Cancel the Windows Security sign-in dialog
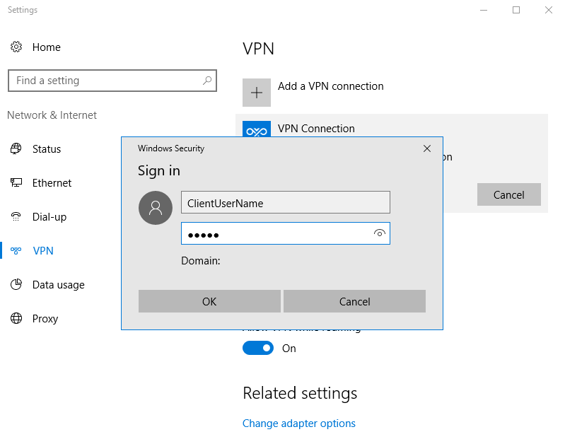 click(354, 301)
